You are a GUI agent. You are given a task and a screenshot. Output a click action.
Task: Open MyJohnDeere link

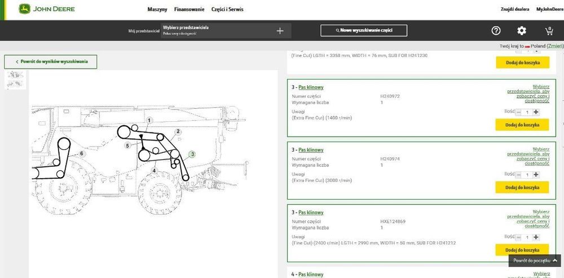point(549,10)
